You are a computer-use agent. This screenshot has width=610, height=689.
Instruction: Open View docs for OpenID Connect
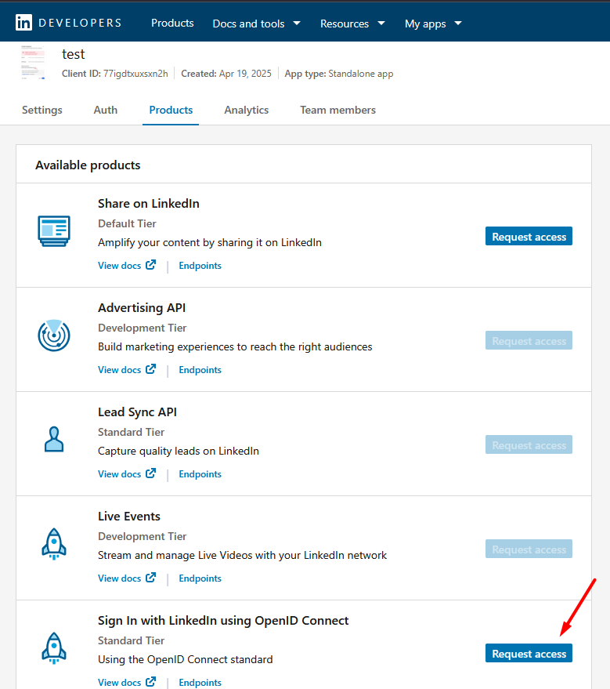tap(119, 682)
